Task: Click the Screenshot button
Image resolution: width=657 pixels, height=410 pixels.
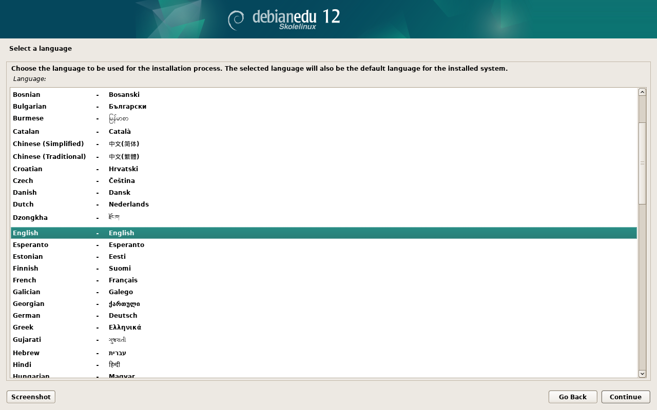Action: pos(31,397)
